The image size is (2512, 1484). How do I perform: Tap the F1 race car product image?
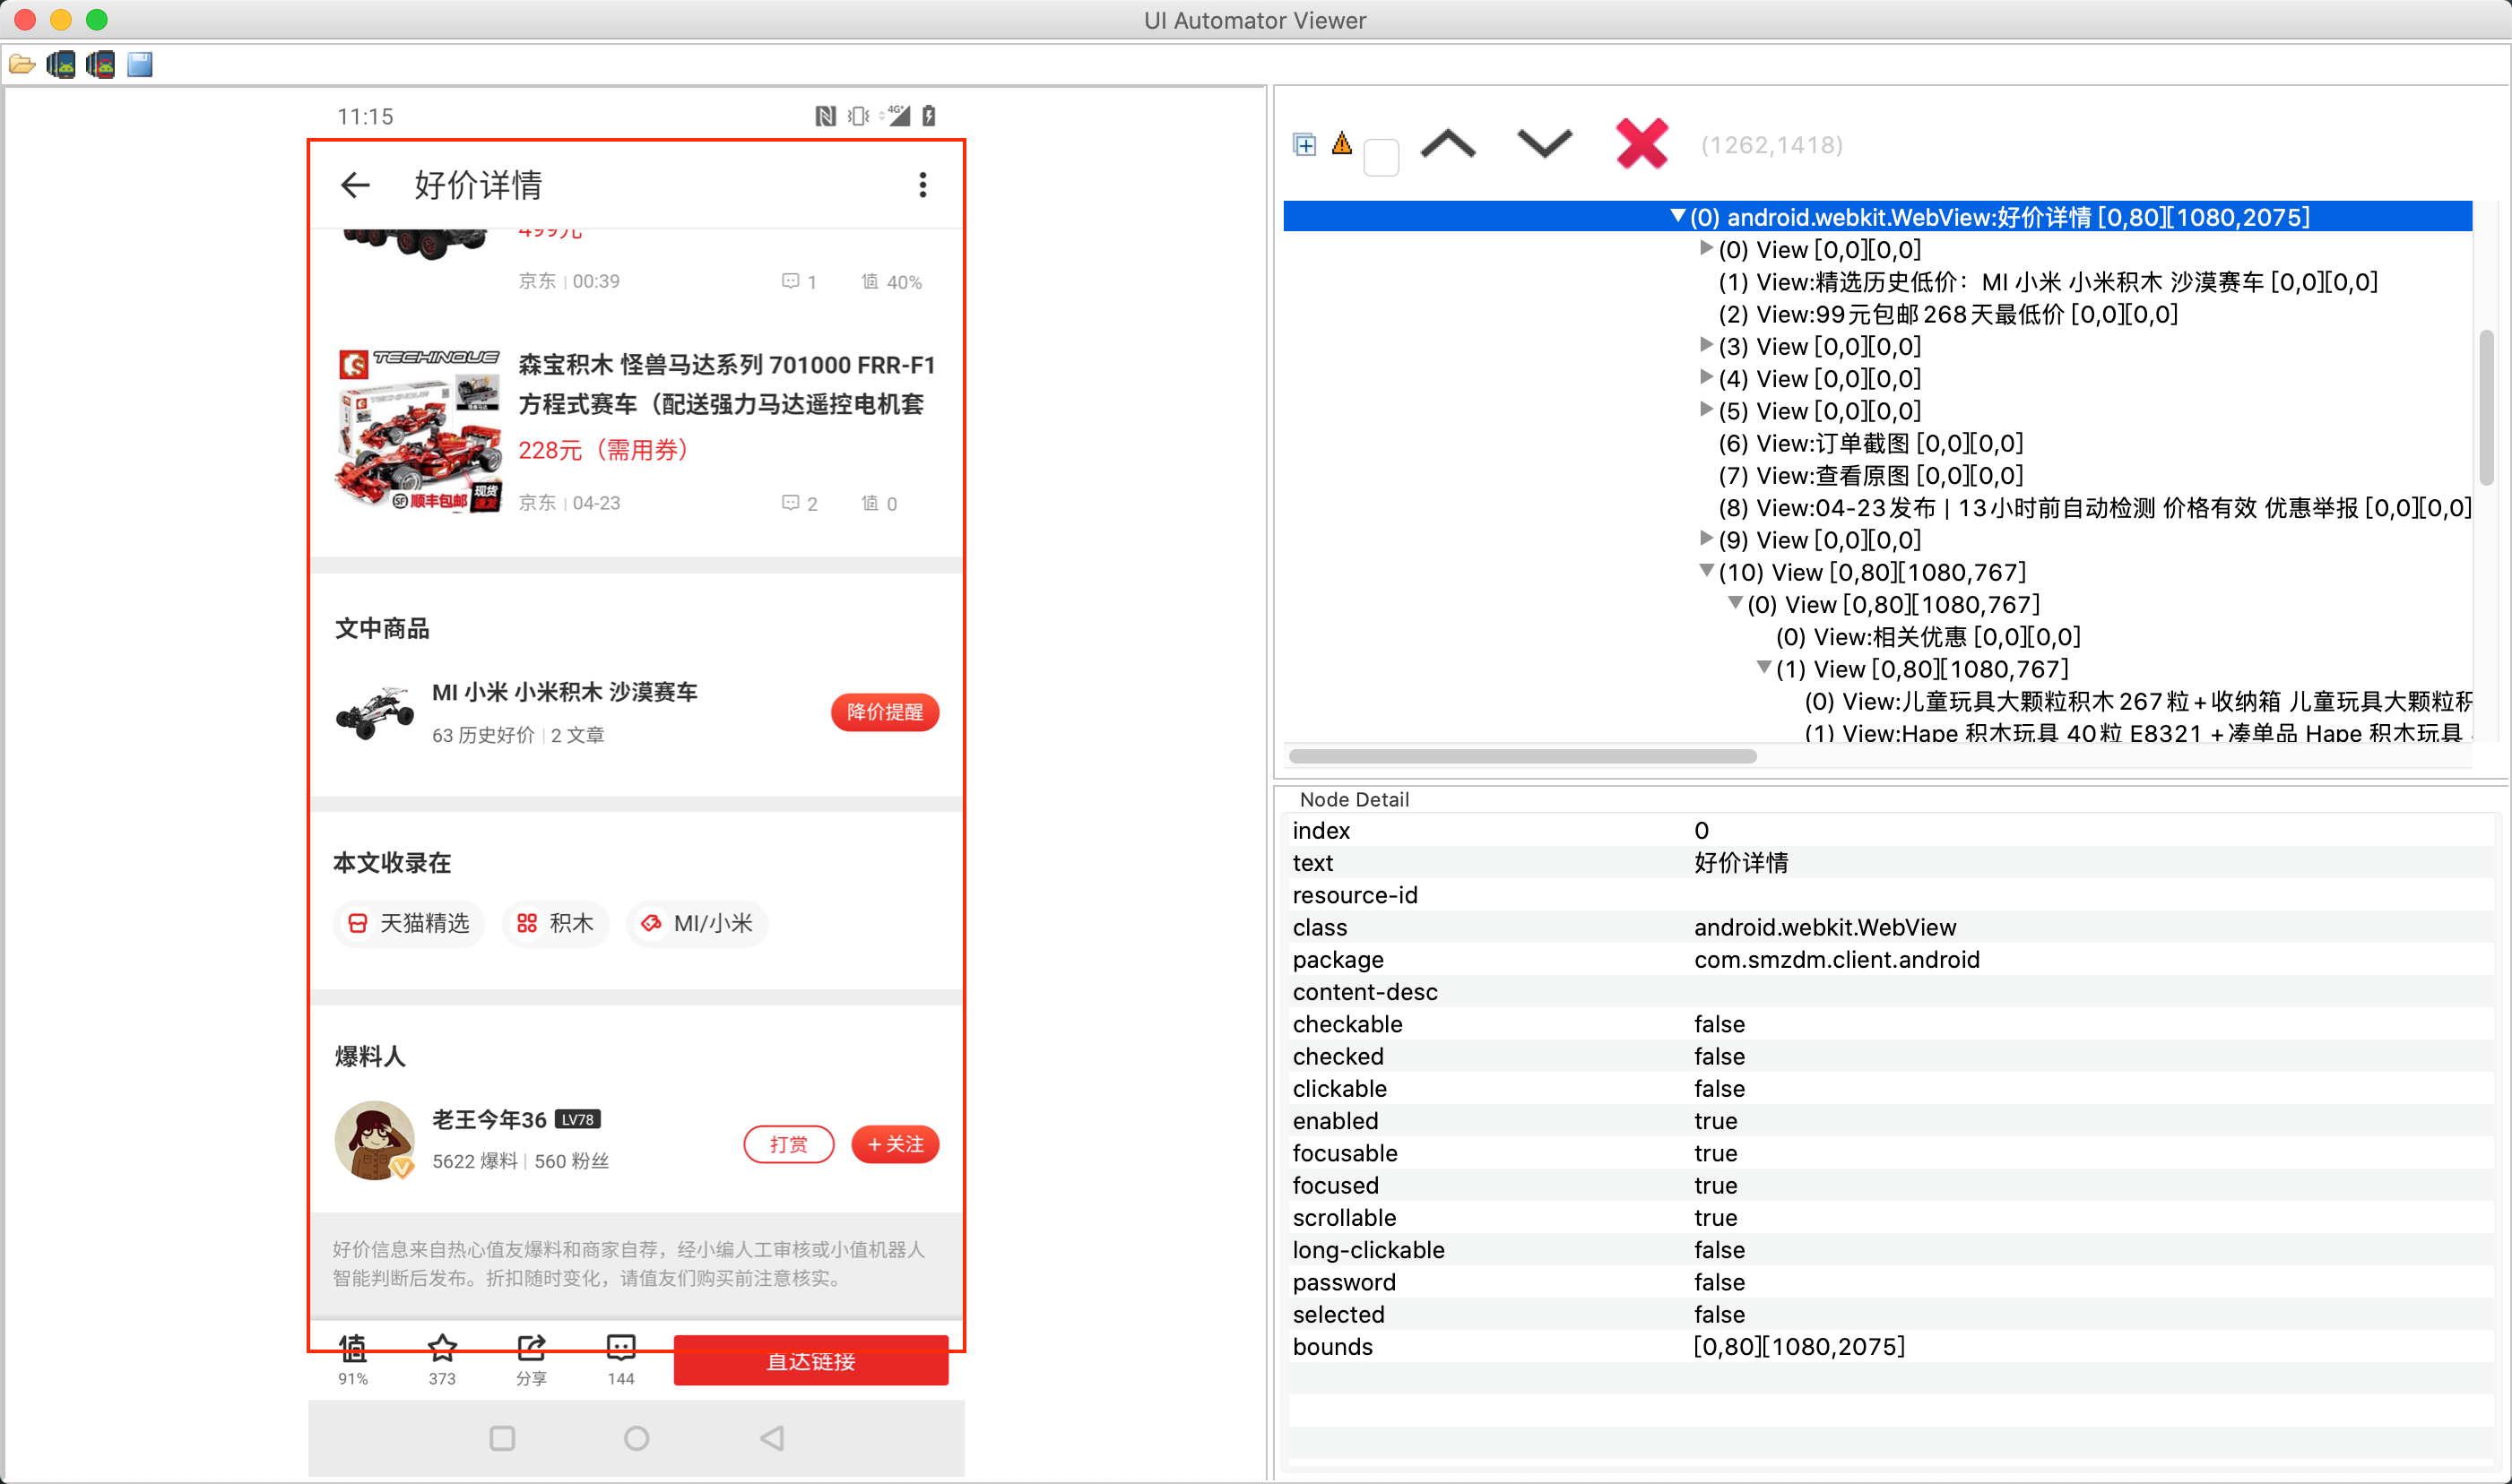(x=418, y=431)
